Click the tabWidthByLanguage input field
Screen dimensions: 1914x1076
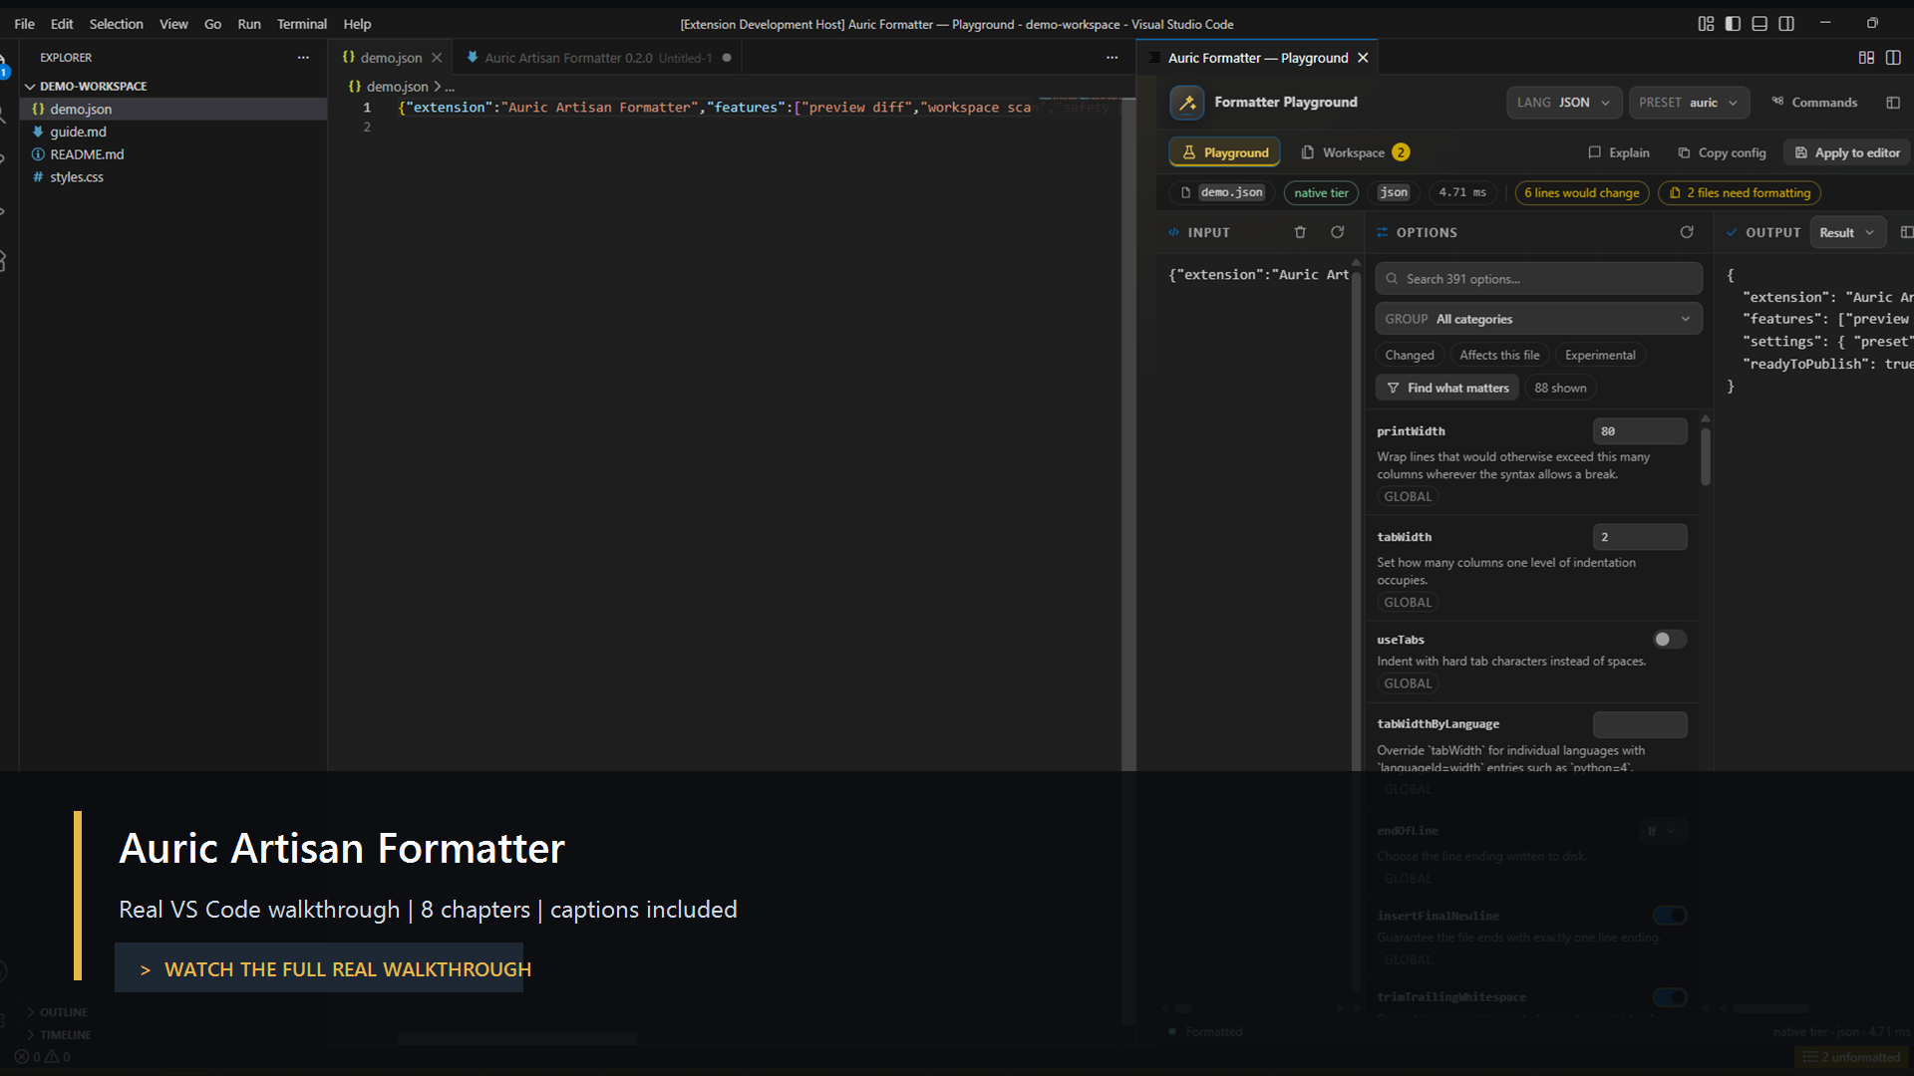[x=1640, y=724]
